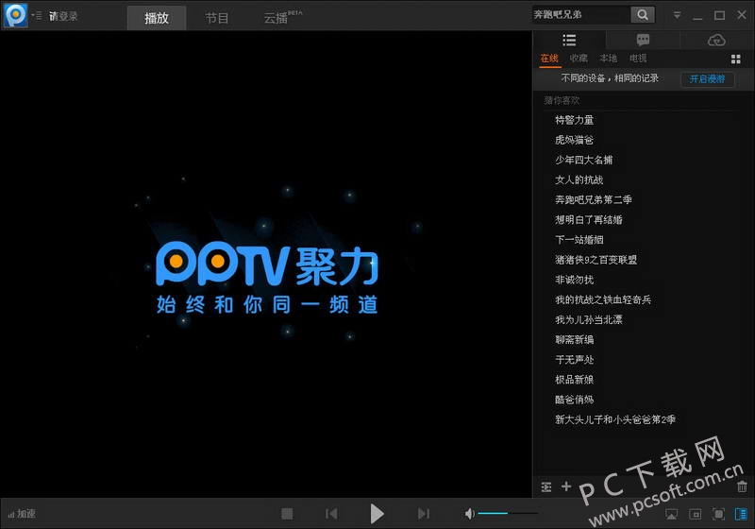Open 猪猪侠9之百变联盟 in the list

pos(596,260)
